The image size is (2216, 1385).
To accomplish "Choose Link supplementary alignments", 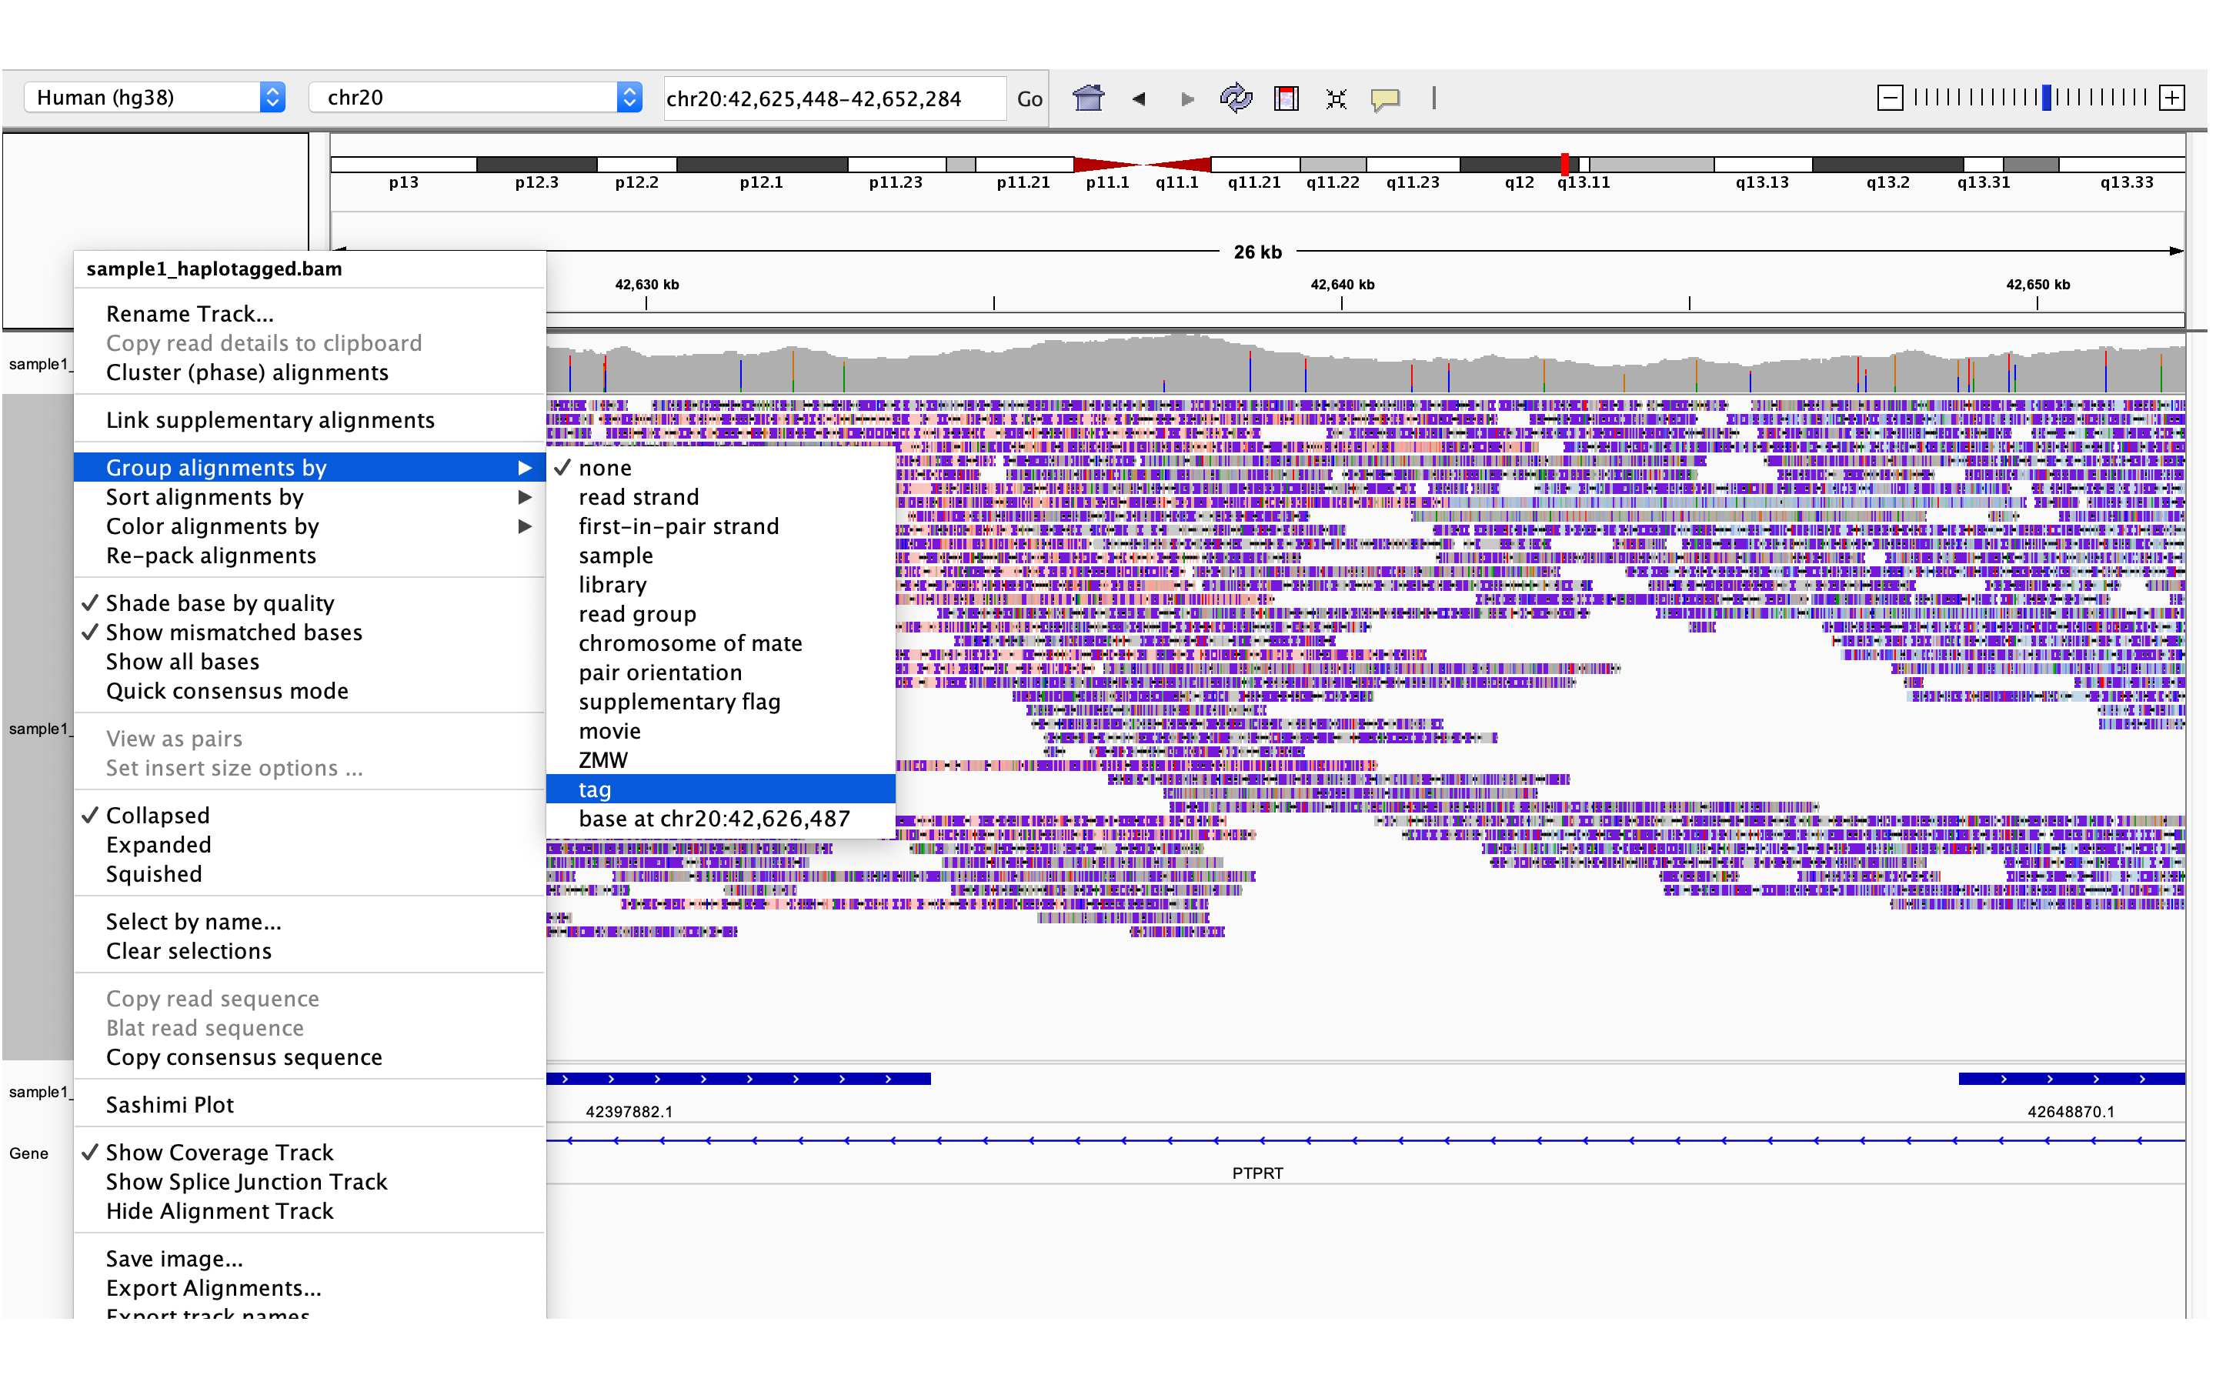I will pyautogui.click(x=270, y=419).
